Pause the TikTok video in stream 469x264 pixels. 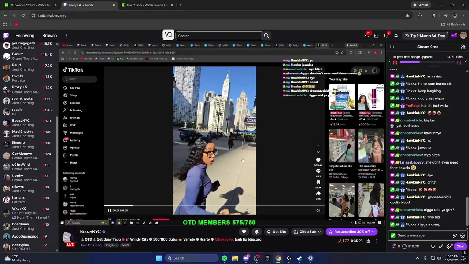click(x=109, y=210)
